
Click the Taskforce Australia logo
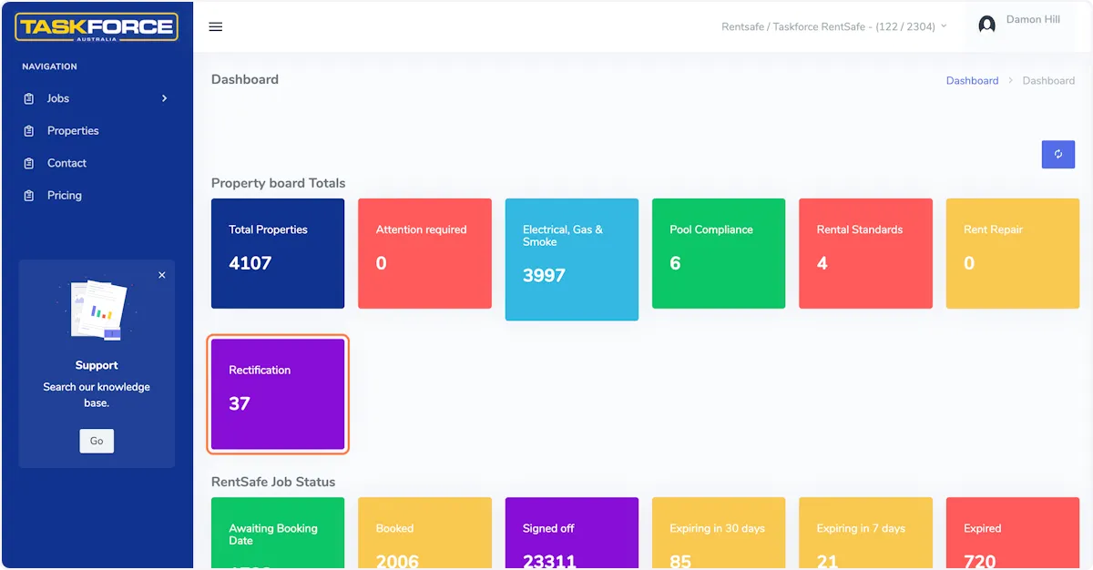(x=96, y=26)
